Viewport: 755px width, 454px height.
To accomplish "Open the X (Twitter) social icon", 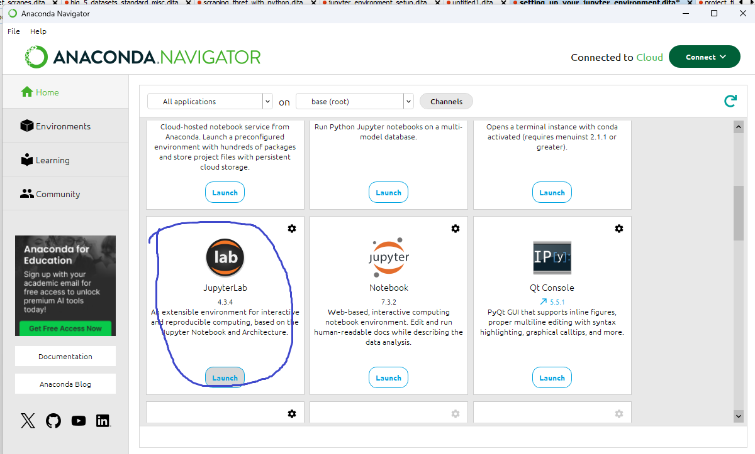I will (x=28, y=421).
